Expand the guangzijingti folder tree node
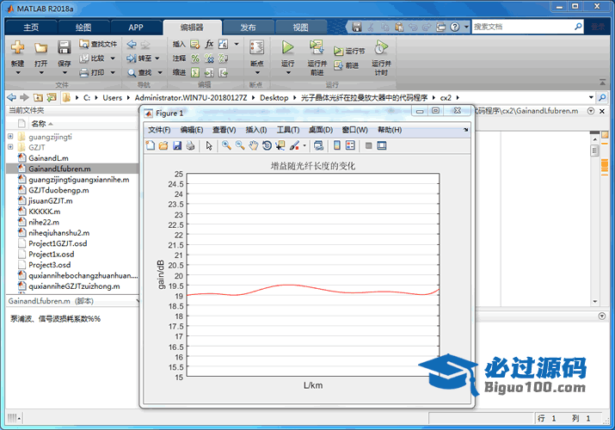 (x=10, y=137)
